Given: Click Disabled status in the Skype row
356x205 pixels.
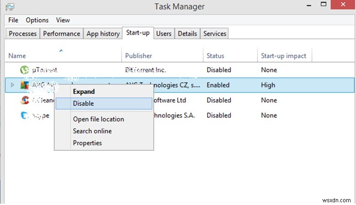Looking at the screenshot, I should [x=219, y=116].
